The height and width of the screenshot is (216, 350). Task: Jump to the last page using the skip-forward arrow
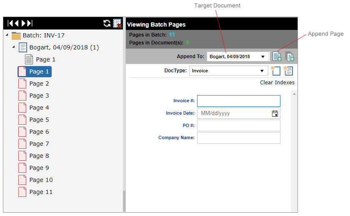coord(30,24)
